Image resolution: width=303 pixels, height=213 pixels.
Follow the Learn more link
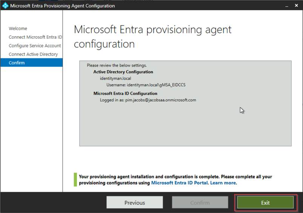tap(223, 183)
